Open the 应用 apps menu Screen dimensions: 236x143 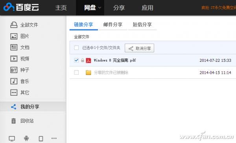[147, 8]
